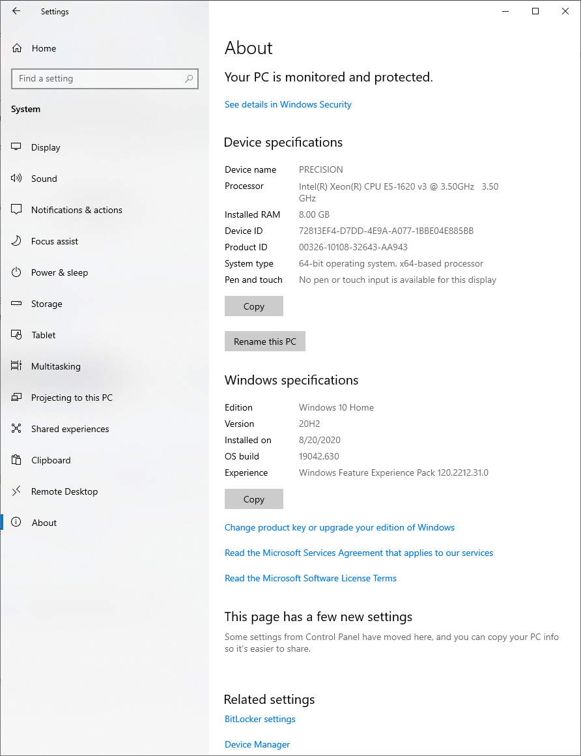Click the Clipboard icon in sidebar
Image resolution: width=581 pixels, height=756 pixels.
16,460
